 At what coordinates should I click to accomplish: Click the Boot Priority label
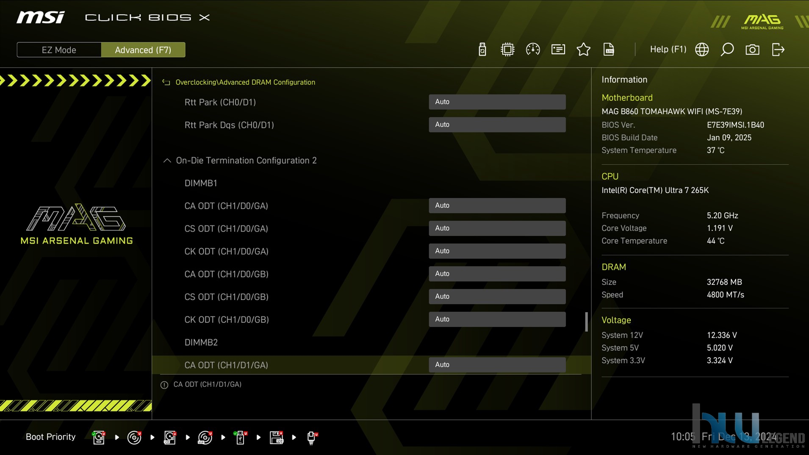click(50, 437)
